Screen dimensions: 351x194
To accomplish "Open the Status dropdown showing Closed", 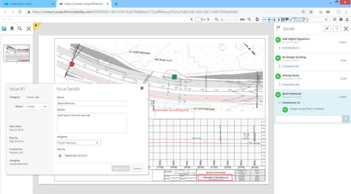I will 36,106.
